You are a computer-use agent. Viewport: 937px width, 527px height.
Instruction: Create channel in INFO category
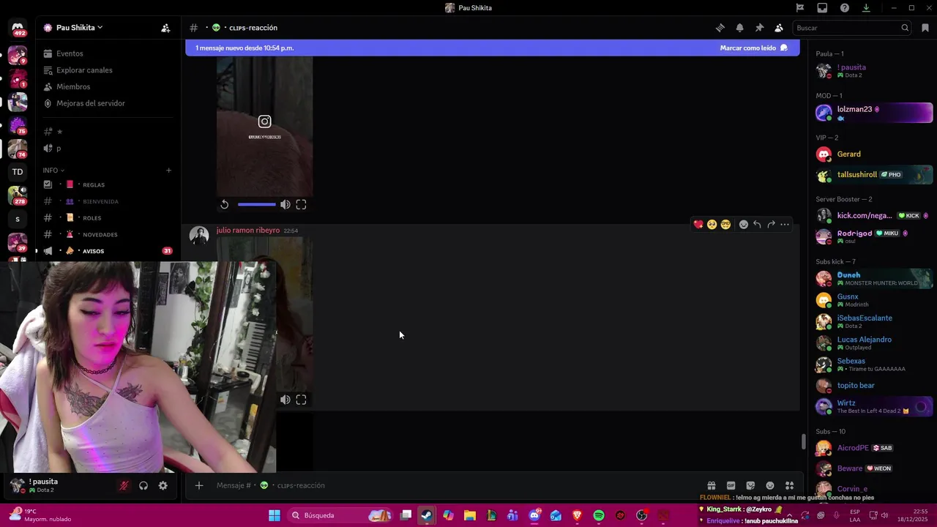click(168, 171)
